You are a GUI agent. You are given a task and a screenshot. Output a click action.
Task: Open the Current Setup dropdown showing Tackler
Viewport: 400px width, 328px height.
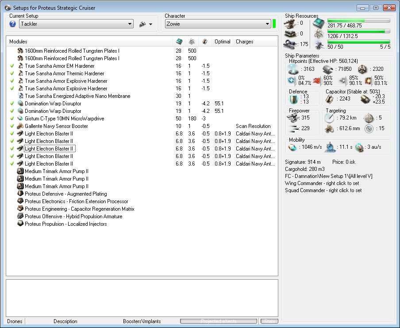click(x=76, y=24)
